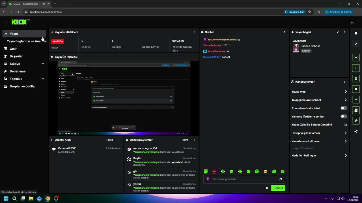This screenshot has height=203, width=362.
Task: Expand the Topluluk sidebar section
Action: pos(43,79)
